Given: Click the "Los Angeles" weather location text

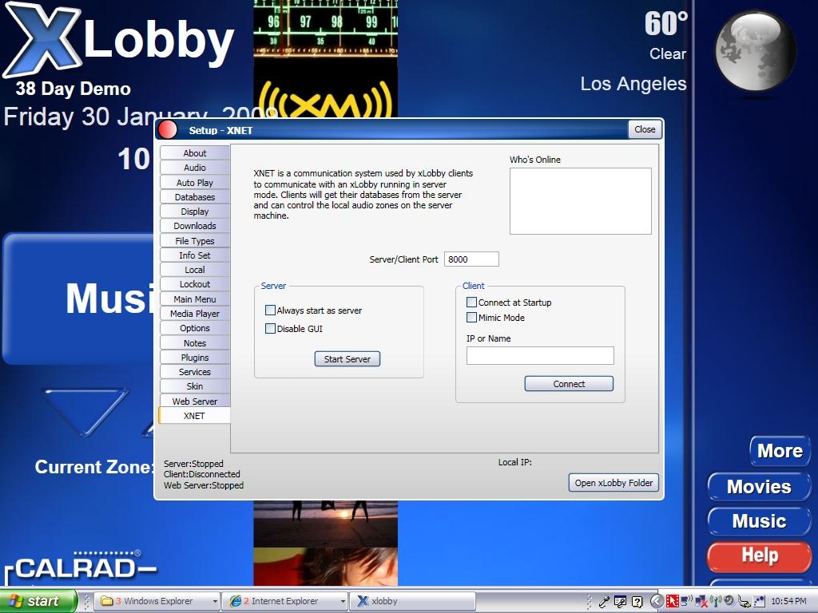Looking at the screenshot, I should point(633,84).
